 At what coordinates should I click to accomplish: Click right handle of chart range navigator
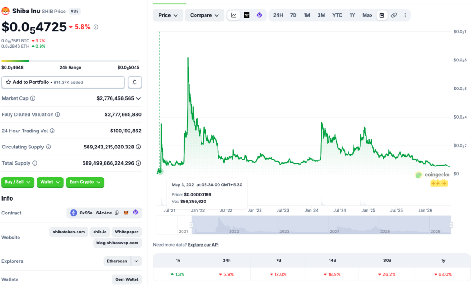(451, 225)
